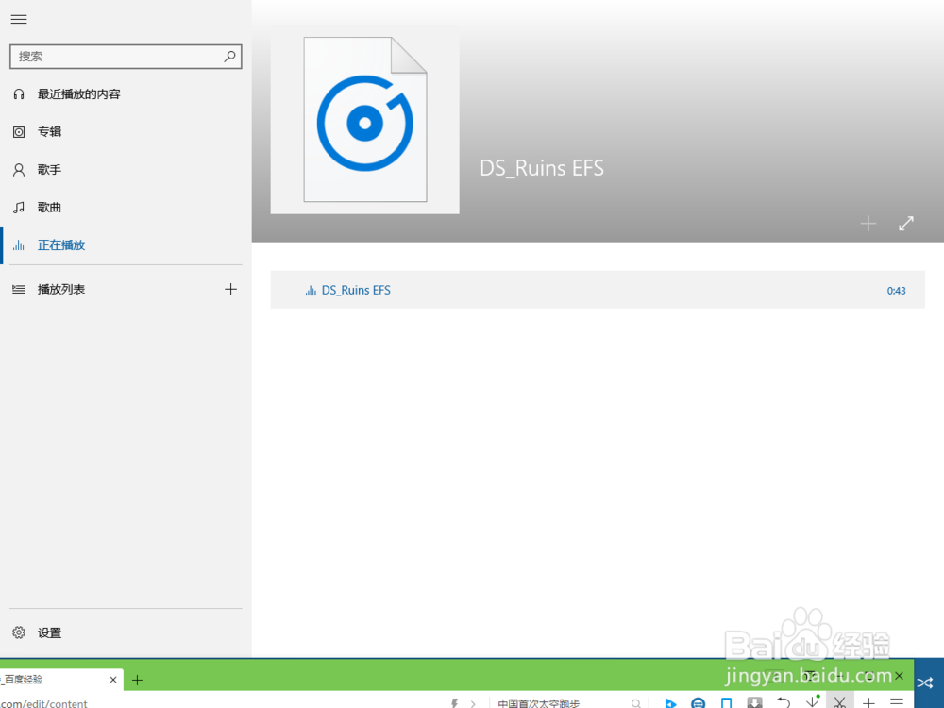Viewport: 944px width, 708px height.
Task: Toggle shuffle playback icon
Action: click(925, 683)
